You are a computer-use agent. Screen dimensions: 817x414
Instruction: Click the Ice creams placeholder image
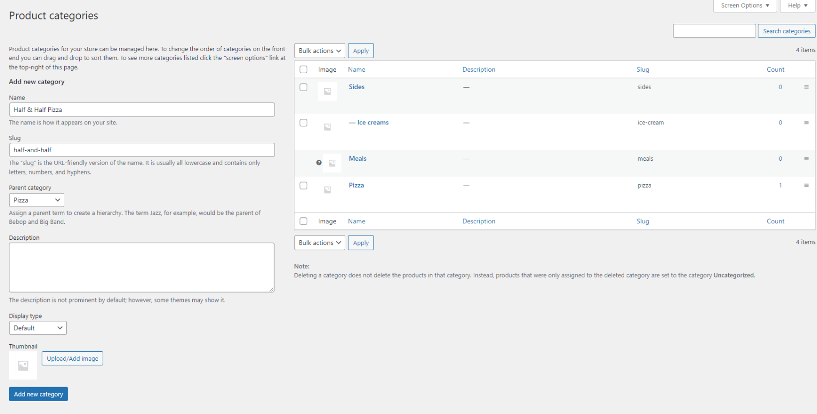coord(327,127)
